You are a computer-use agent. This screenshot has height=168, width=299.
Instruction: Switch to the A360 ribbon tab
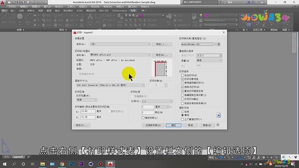coord(80,11)
